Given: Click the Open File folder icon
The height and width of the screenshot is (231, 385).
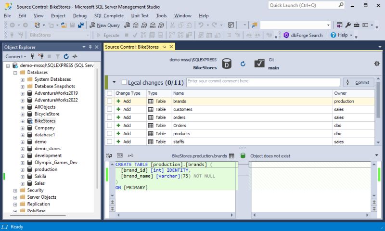Looking at the screenshot, I should tap(64, 25).
